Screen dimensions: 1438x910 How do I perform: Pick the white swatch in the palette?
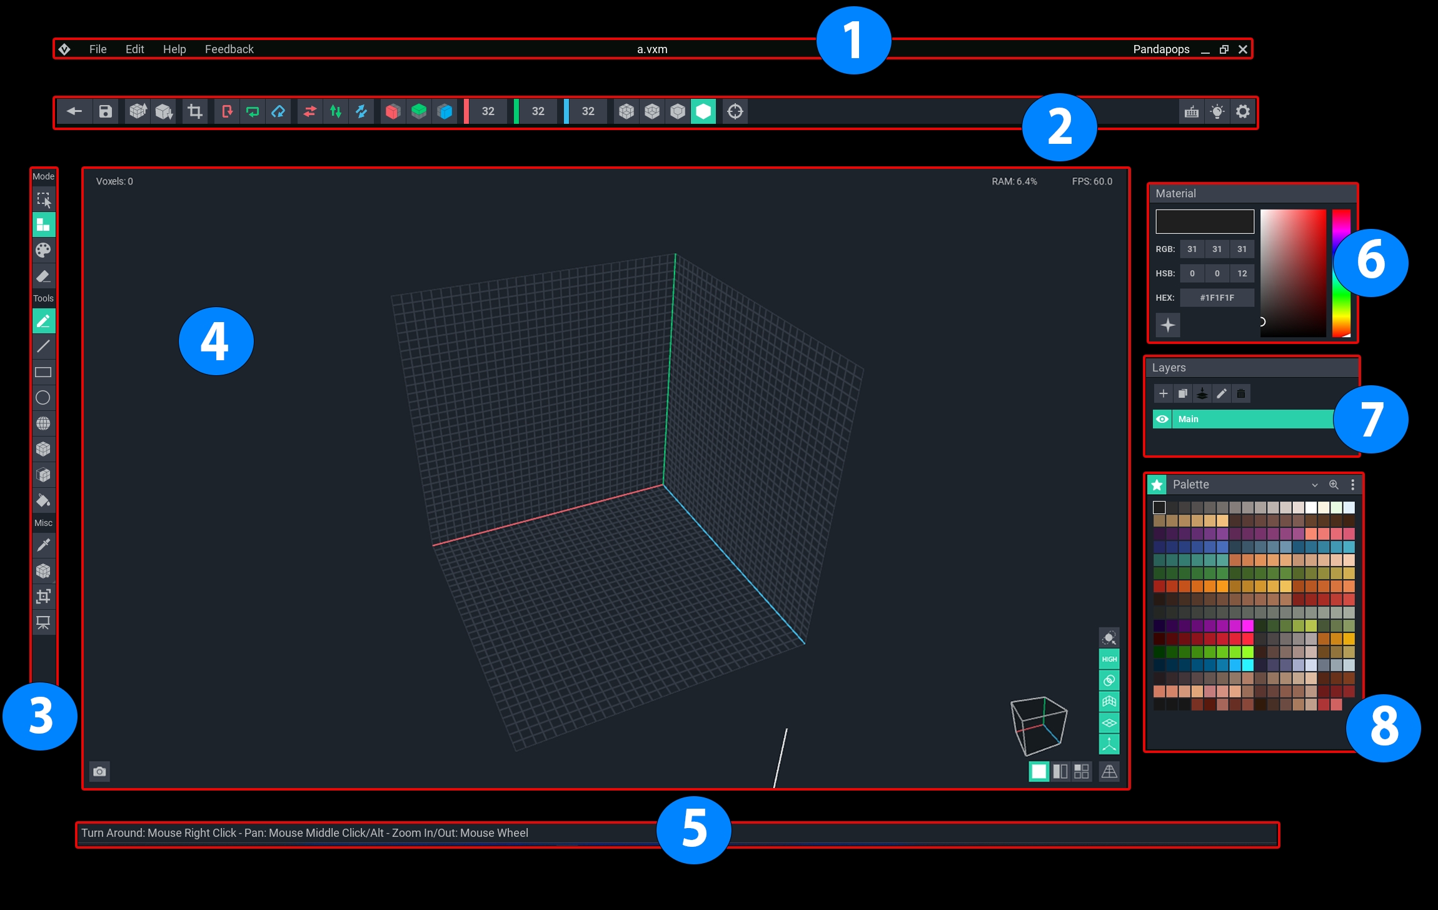1311,508
